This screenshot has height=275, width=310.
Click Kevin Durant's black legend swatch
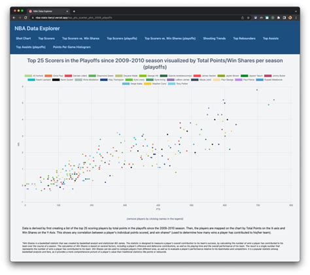pos(56,80)
